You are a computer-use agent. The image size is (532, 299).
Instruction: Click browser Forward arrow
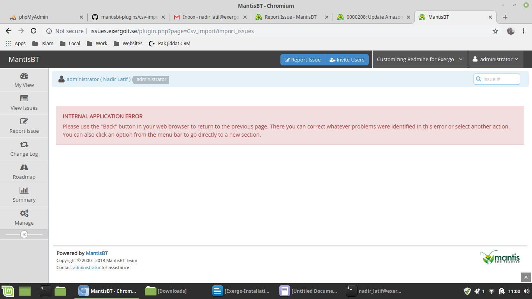(21, 31)
